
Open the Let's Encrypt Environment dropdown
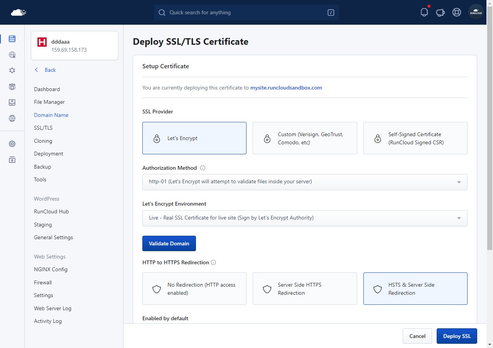[305, 218]
